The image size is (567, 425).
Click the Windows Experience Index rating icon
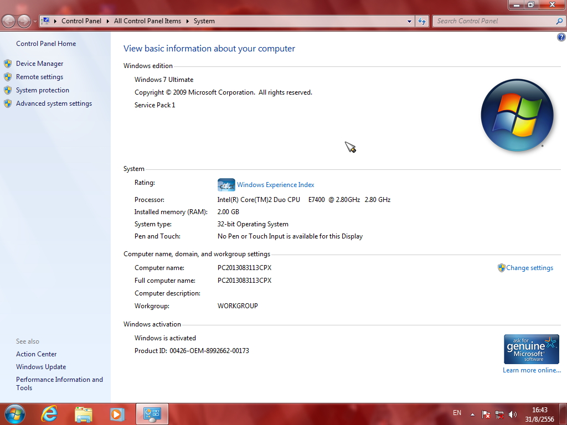[x=226, y=185]
